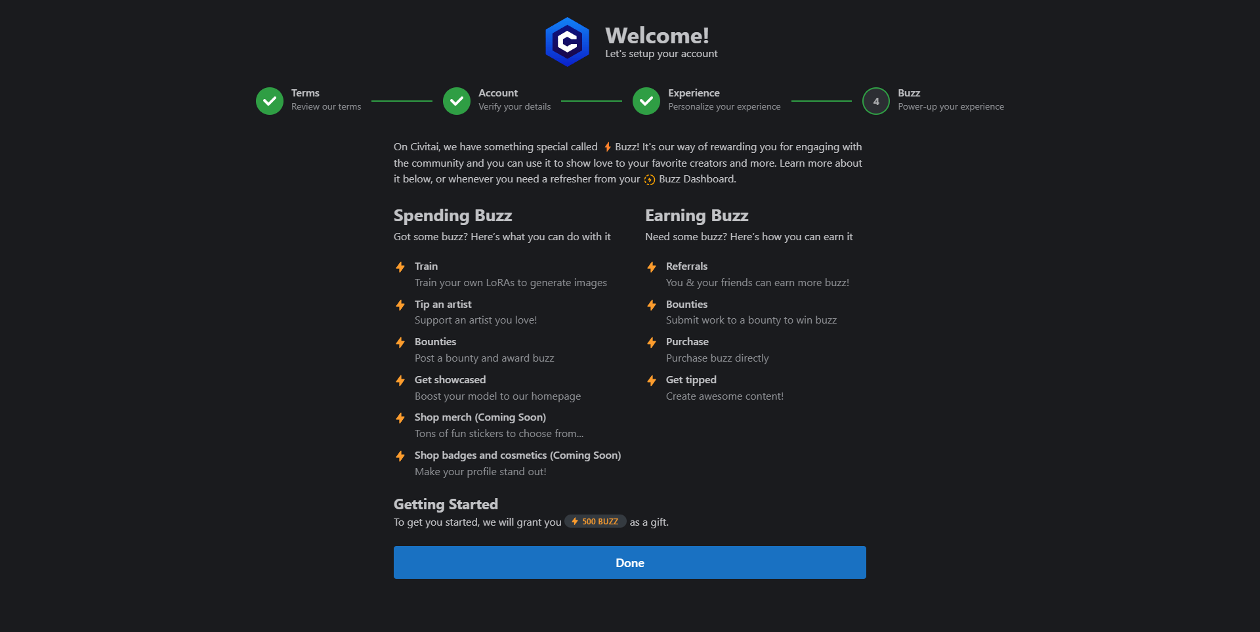Finish setup with the Done button
This screenshot has width=1260, height=632.
(x=630, y=562)
